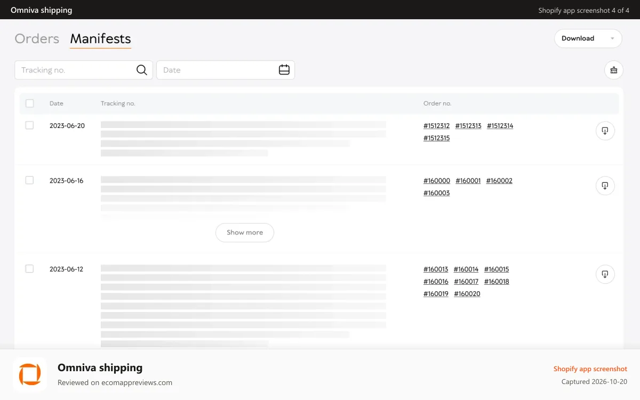Viewport: 640px width, 400px height.
Task: Open order link #1512313
Action: (x=468, y=126)
